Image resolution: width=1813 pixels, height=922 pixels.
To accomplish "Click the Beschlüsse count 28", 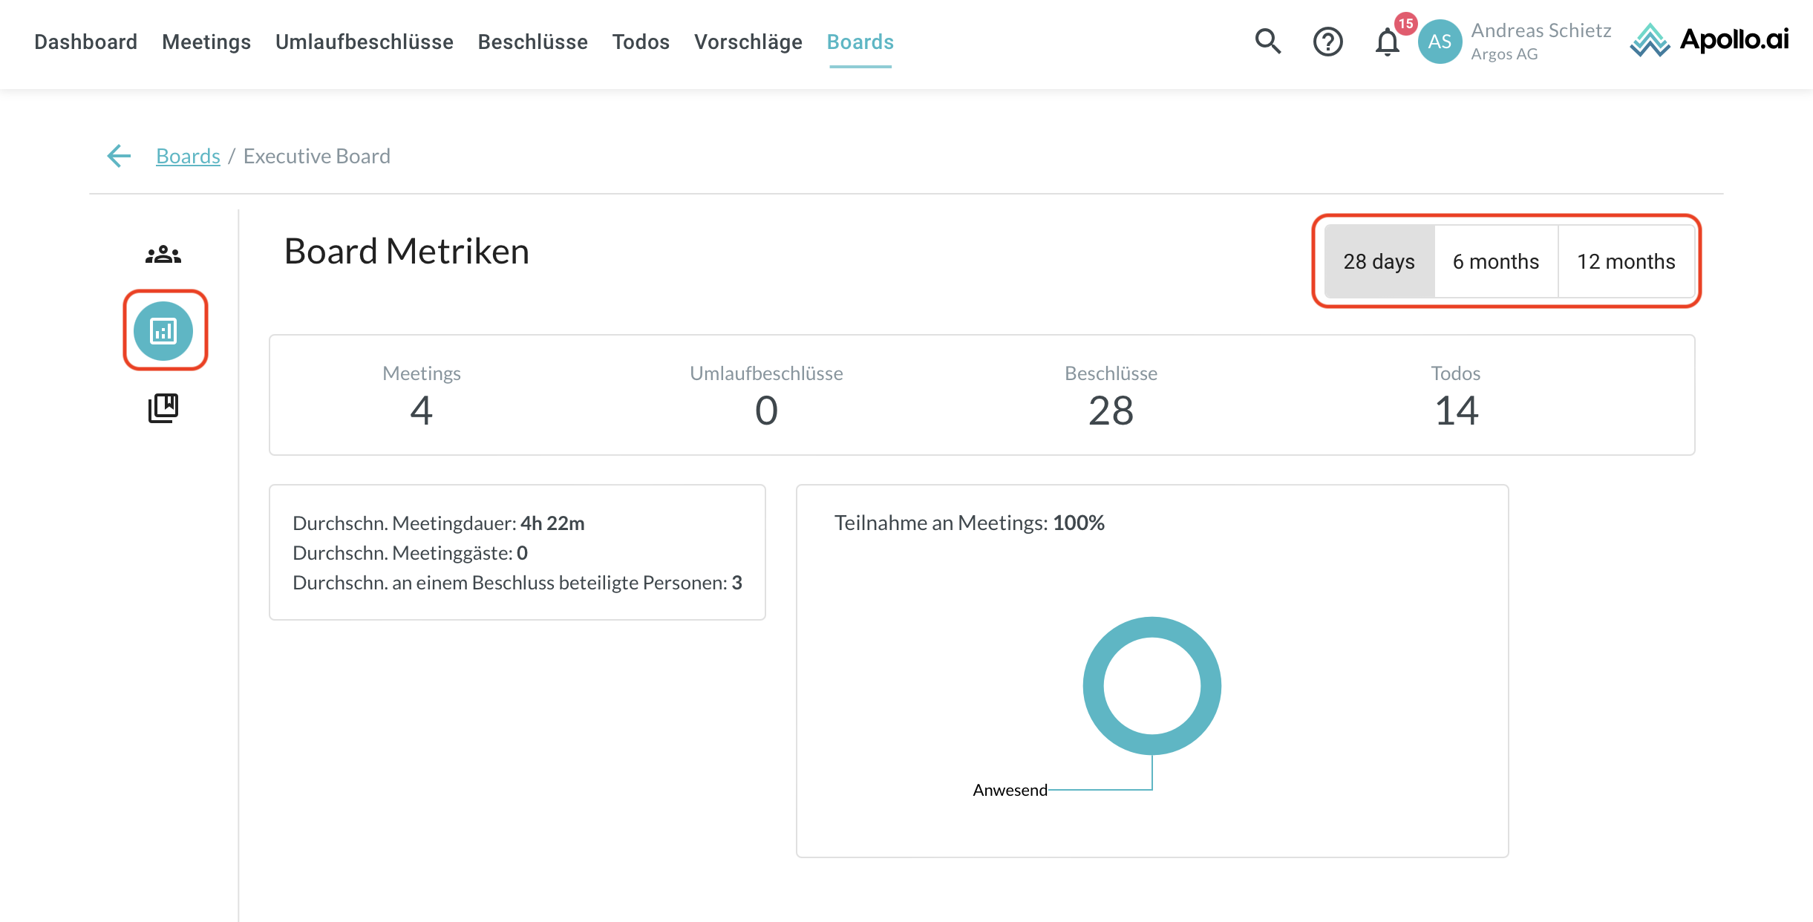I will pyautogui.click(x=1111, y=411).
